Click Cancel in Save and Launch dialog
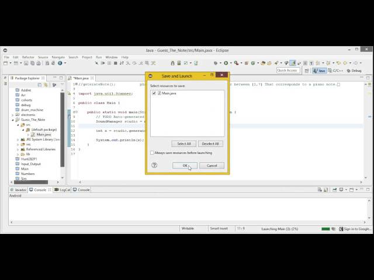Screen dimensions: 374x280 [212, 166]
